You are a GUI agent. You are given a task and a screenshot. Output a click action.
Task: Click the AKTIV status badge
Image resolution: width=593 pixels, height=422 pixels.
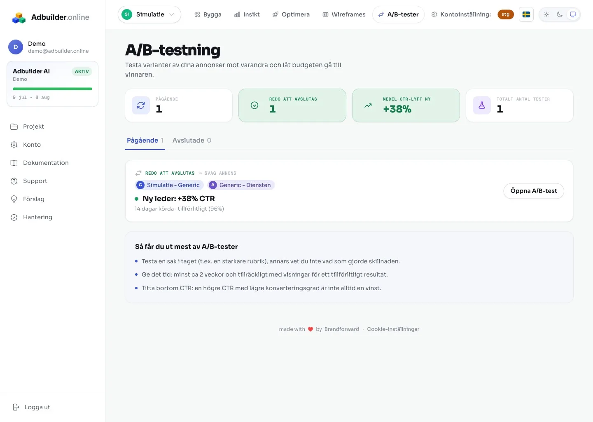pos(82,71)
